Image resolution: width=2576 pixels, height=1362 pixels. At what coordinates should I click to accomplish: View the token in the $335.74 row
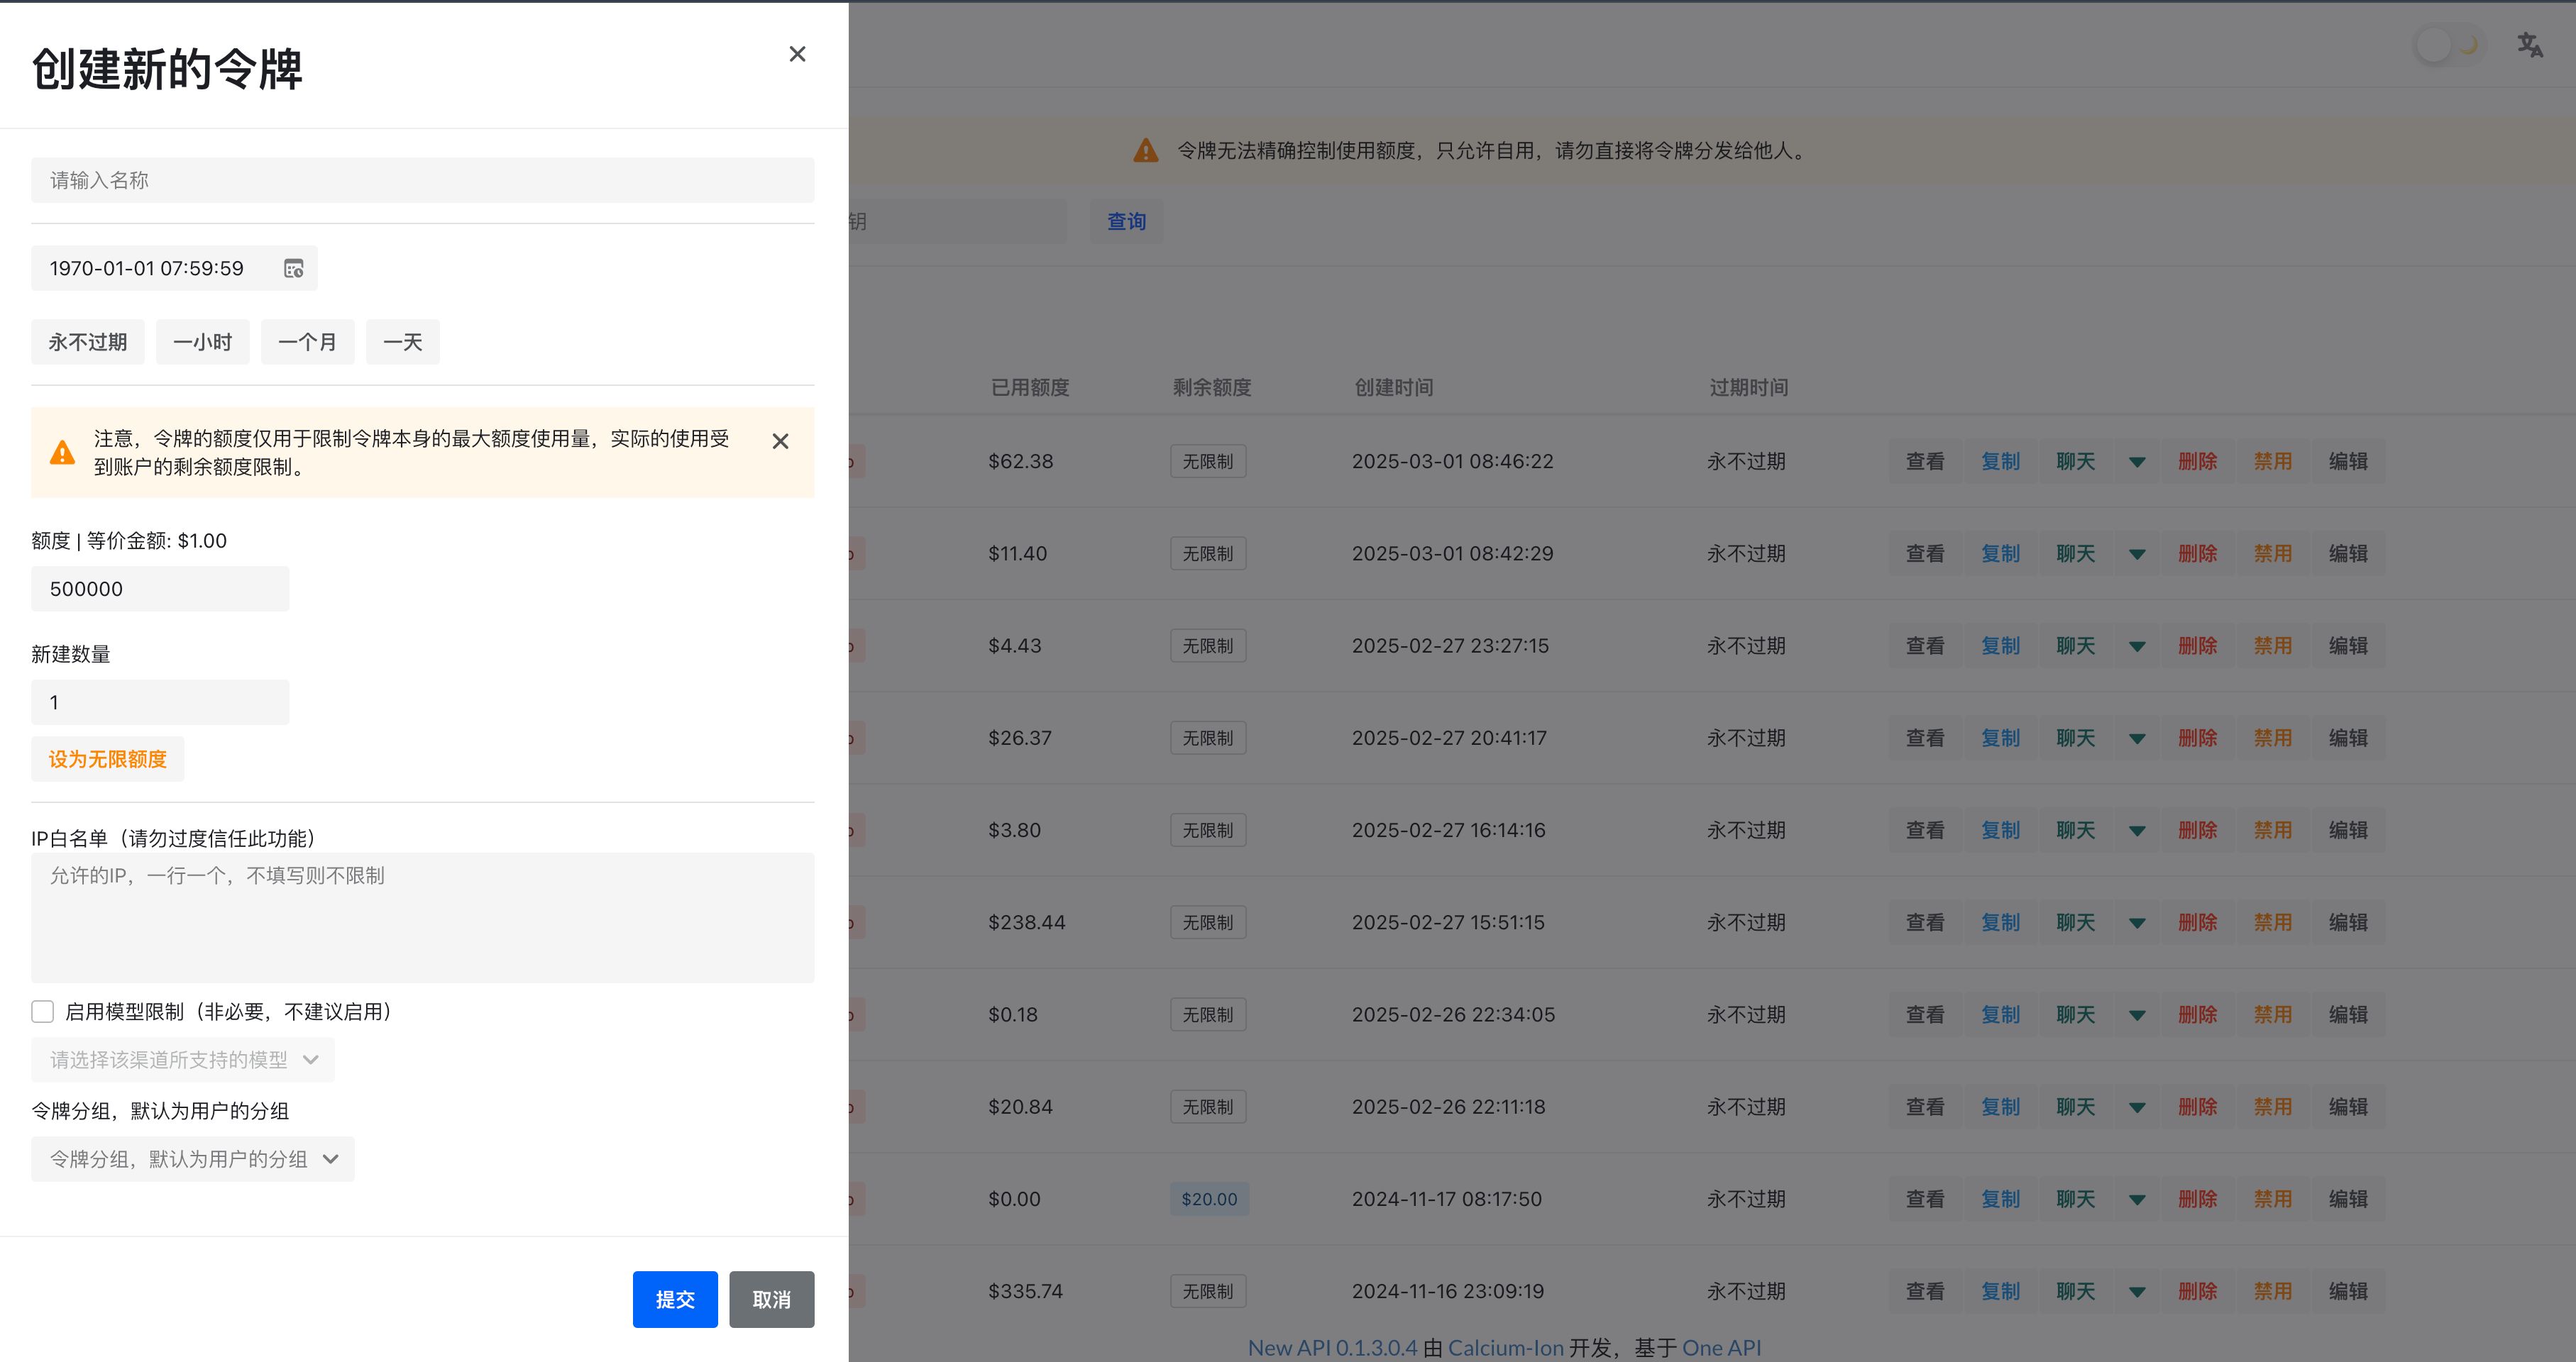click(1925, 1292)
